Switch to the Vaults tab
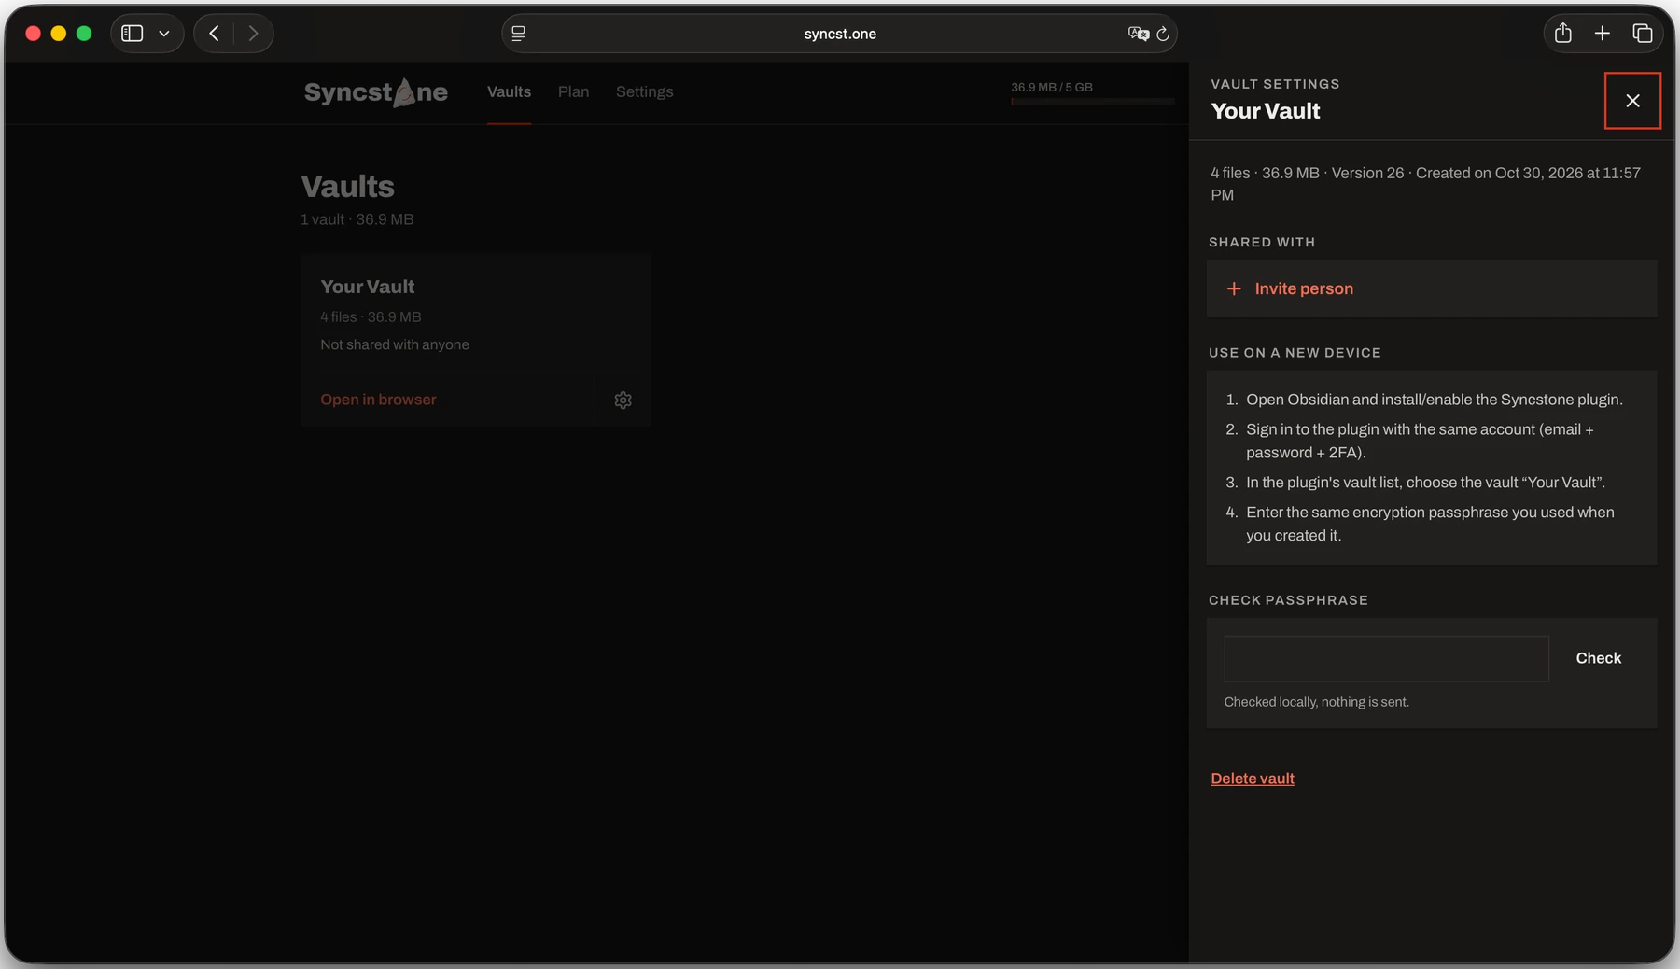Viewport: 1680px width, 969px height. (509, 91)
